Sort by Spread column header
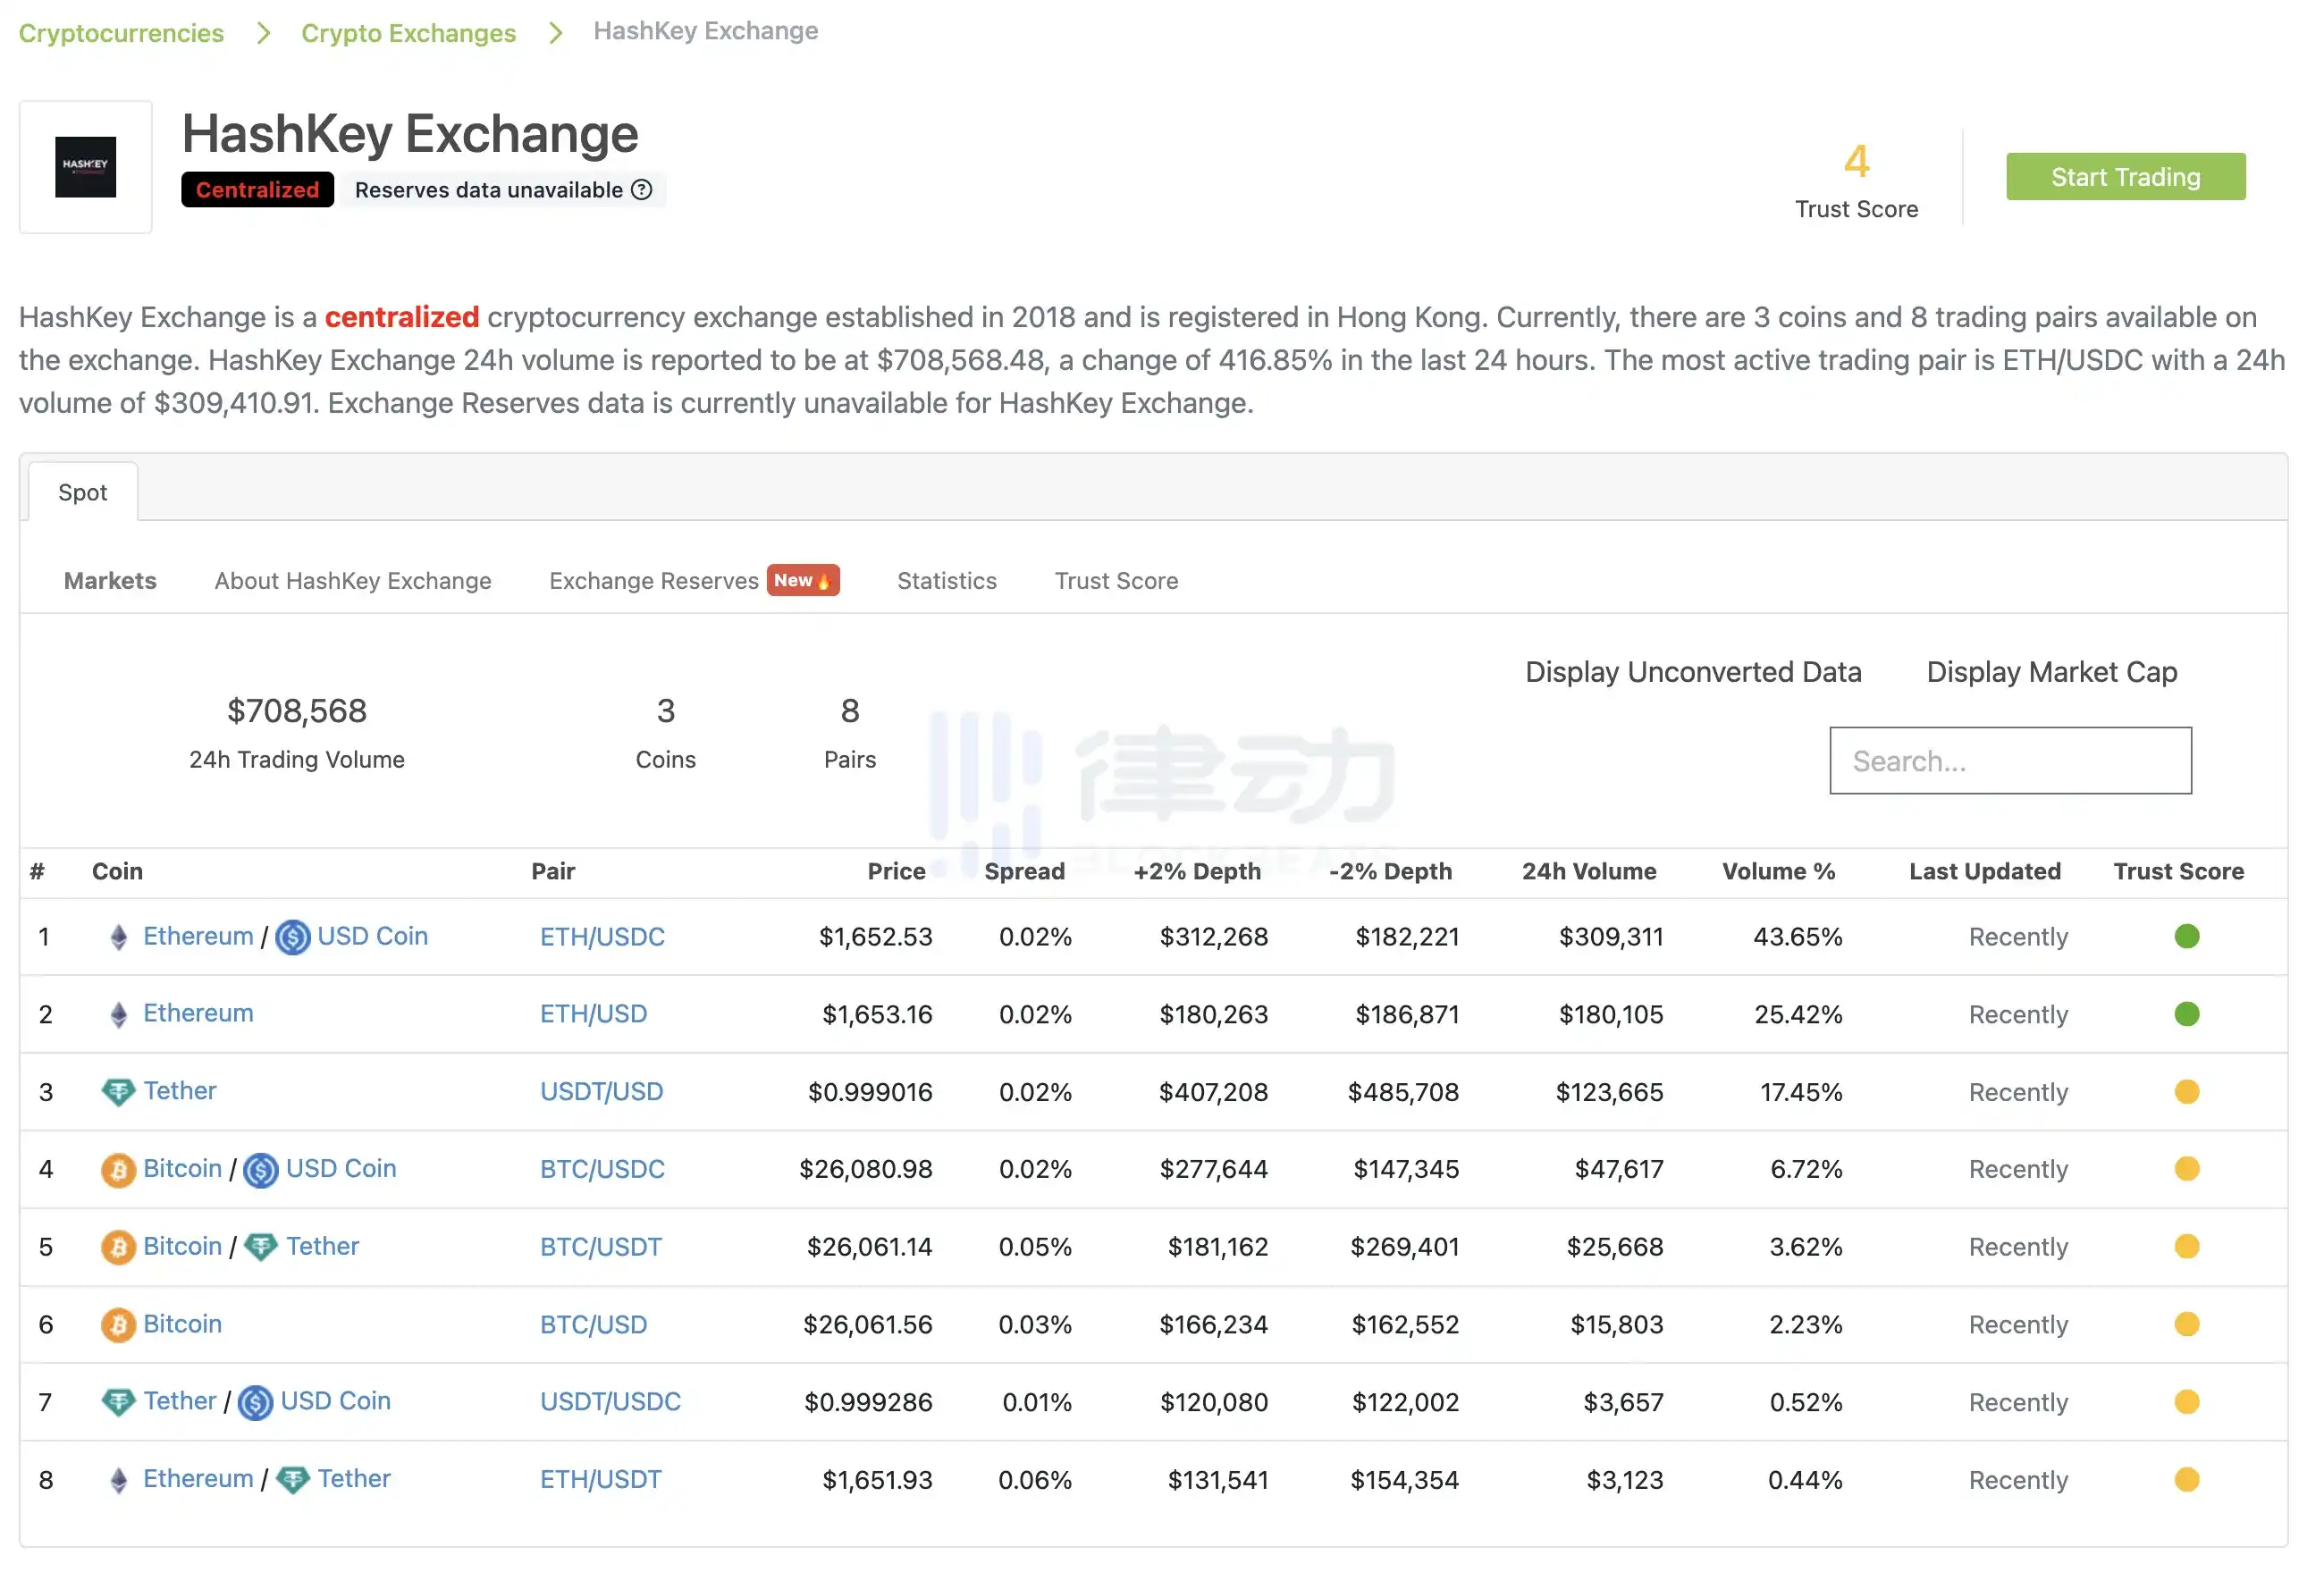This screenshot has width=2324, height=1589. [x=1024, y=871]
